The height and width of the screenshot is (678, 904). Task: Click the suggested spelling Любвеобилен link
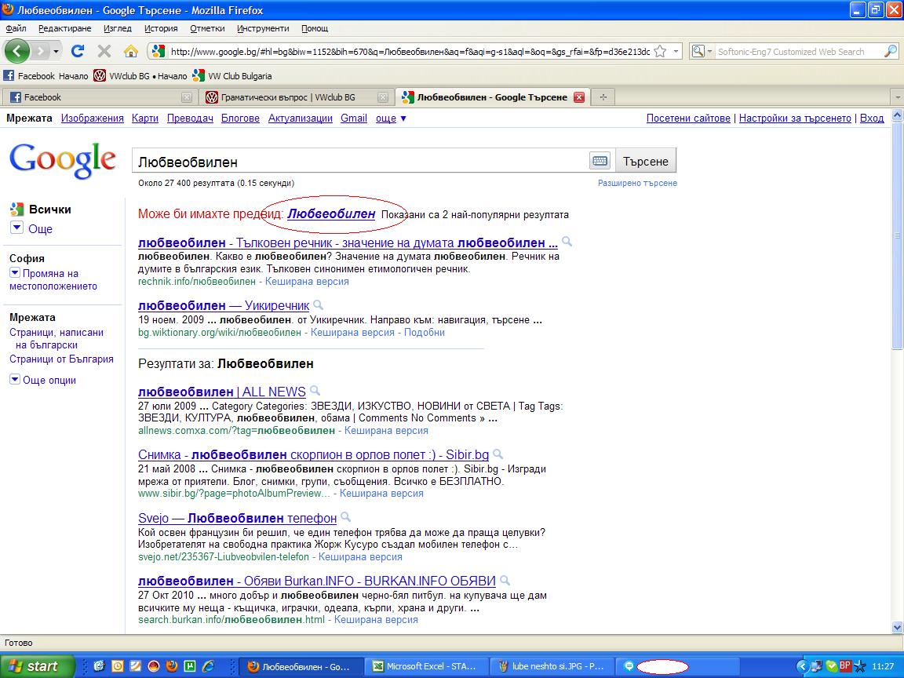[x=331, y=214]
